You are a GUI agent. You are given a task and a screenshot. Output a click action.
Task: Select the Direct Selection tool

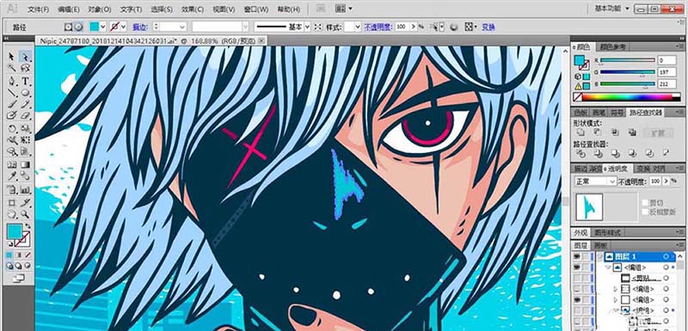click(26, 57)
